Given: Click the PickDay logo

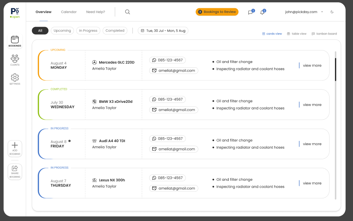Looking at the screenshot, I should pyautogui.click(x=15, y=11).
